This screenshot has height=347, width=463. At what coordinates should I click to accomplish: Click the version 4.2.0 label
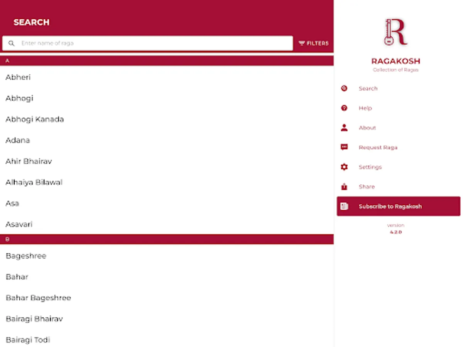[x=395, y=229]
